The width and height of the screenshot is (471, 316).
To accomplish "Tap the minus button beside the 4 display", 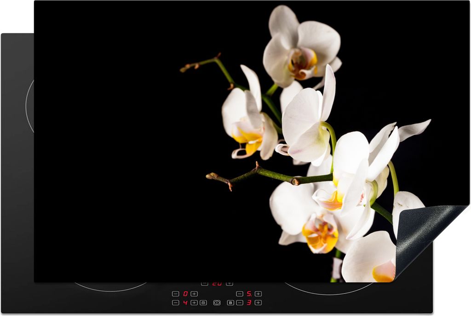I will (x=176, y=303).
